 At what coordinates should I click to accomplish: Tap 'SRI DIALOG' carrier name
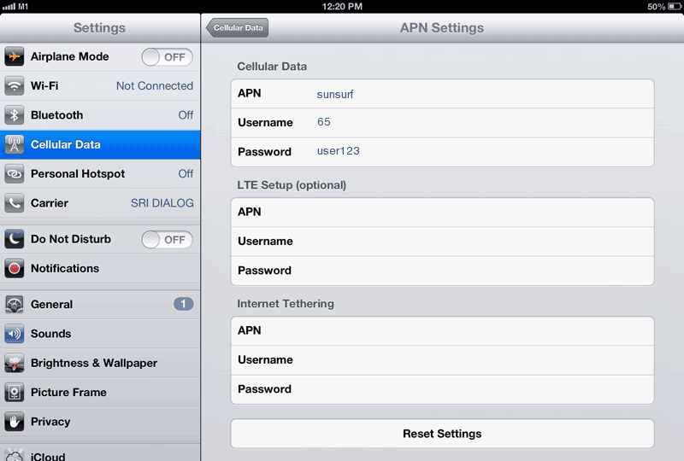point(162,203)
